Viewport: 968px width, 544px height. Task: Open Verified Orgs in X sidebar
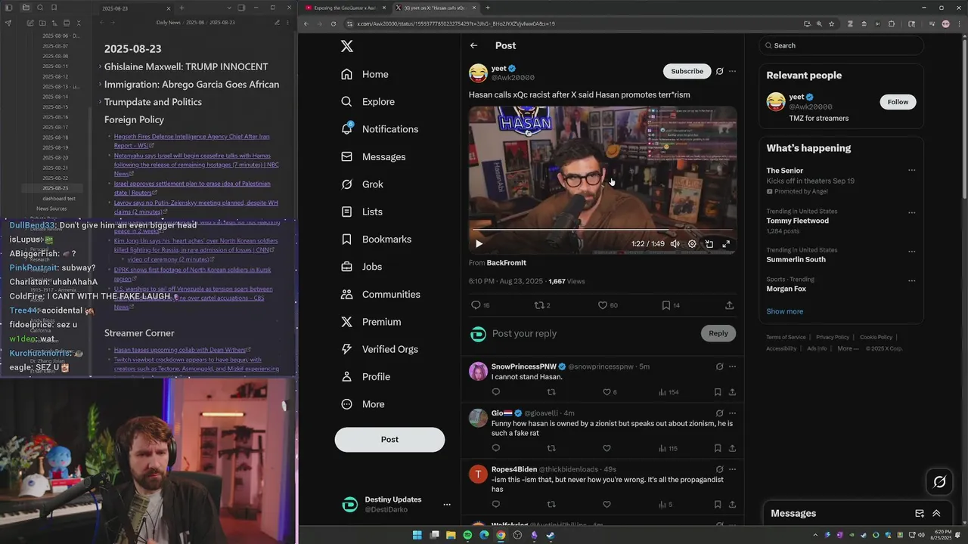click(x=379, y=349)
